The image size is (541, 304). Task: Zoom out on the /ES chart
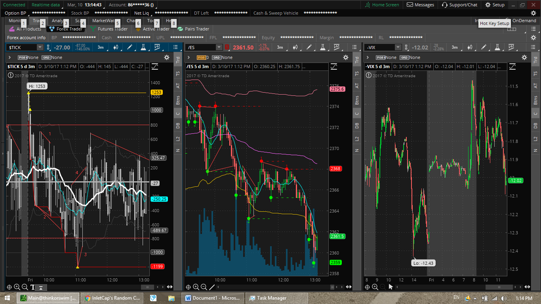coord(204,287)
